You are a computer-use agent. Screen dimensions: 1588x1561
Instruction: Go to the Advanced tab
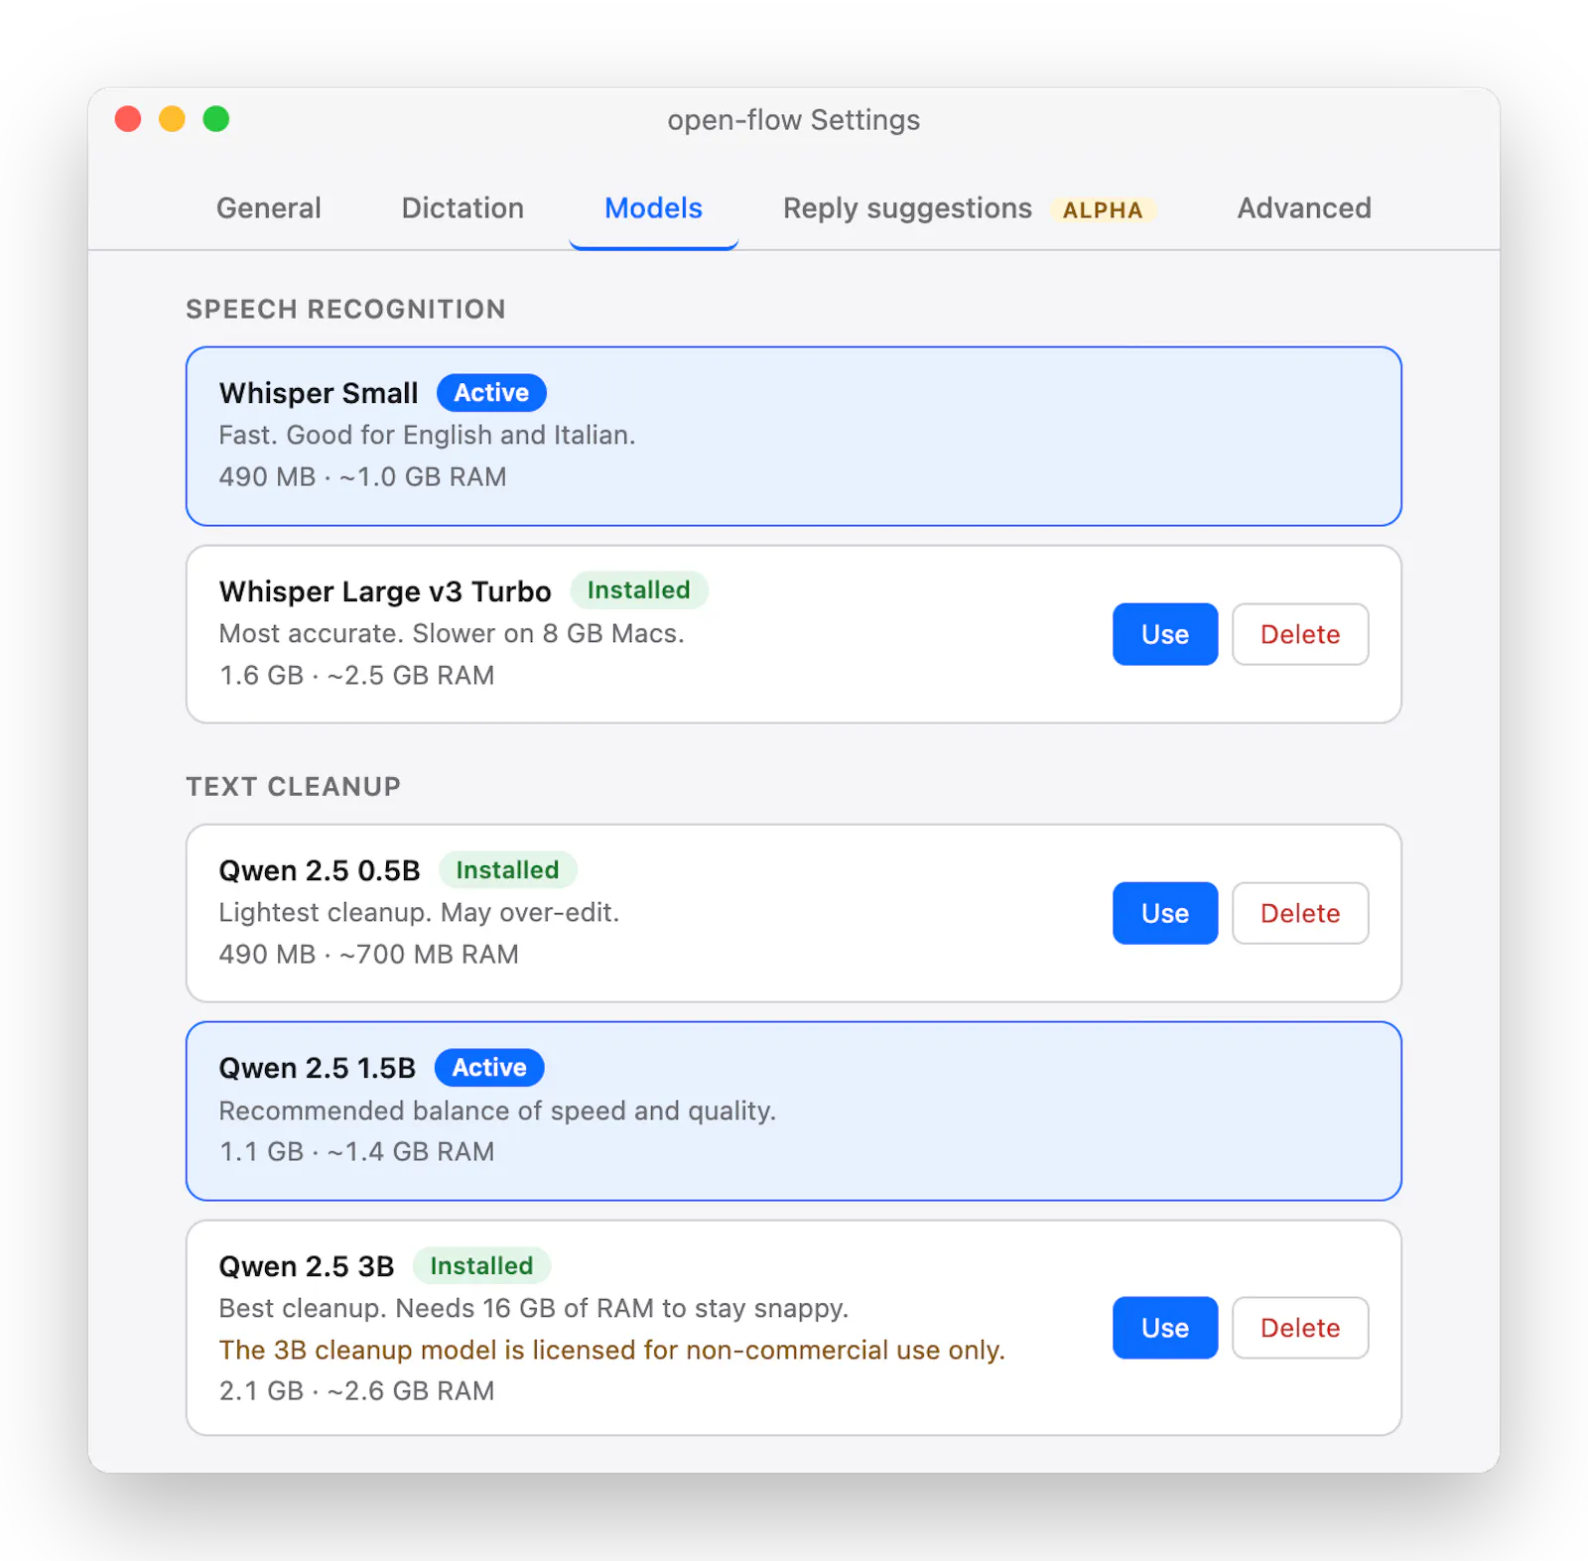[x=1304, y=208]
